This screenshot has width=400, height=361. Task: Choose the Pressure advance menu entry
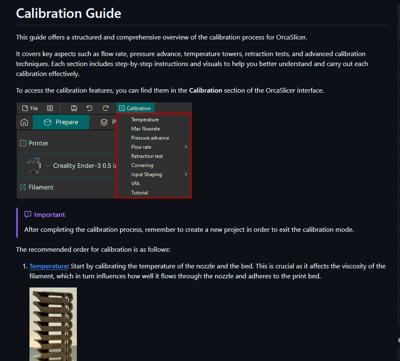[150, 138]
